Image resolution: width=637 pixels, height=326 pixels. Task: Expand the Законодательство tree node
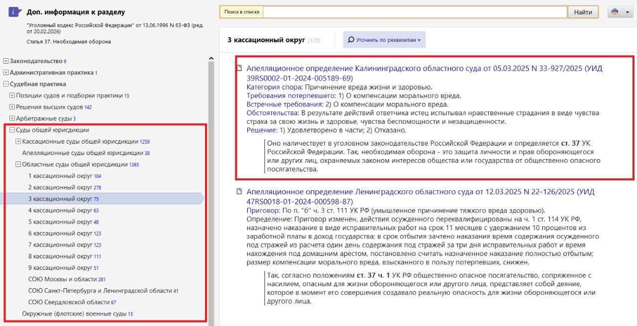tap(6, 61)
